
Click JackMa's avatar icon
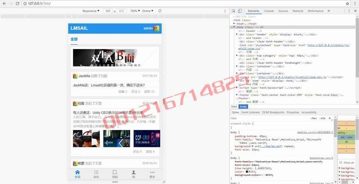click(75, 76)
